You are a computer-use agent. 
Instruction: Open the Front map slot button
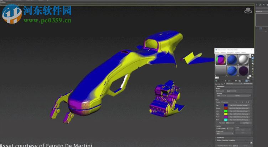pyautogui.click(x=239, y=117)
